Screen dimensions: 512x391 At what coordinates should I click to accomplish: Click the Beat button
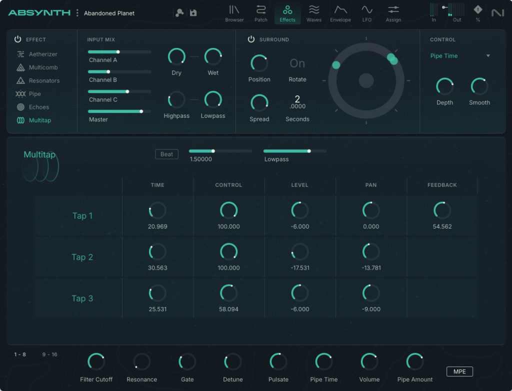point(166,154)
